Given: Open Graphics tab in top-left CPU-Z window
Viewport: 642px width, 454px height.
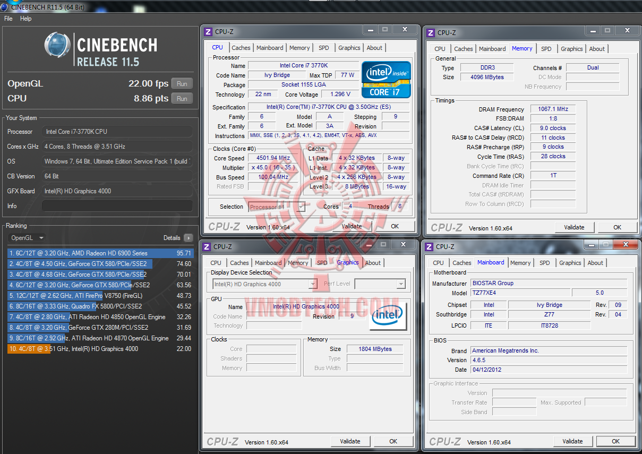Looking at the screenshot, I should [349, 48].
